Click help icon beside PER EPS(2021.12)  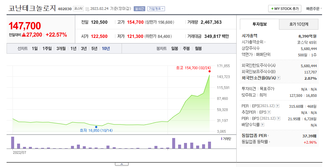277,106
